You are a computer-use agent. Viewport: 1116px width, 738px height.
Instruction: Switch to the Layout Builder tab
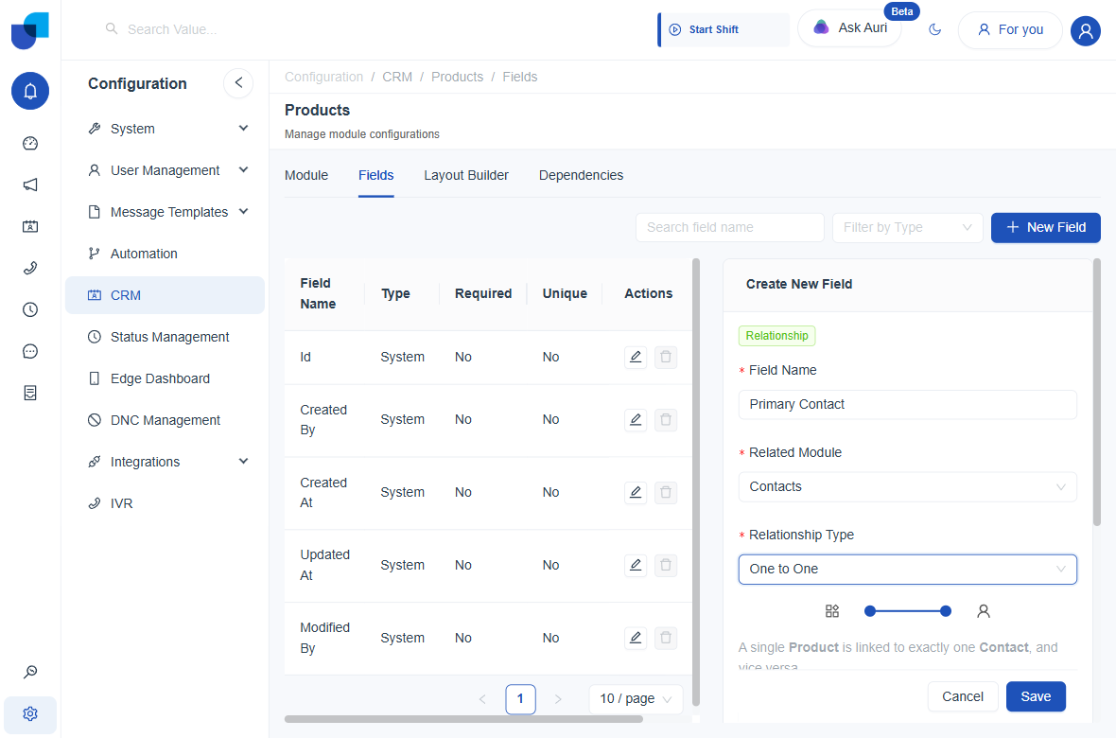coord(466,175)
